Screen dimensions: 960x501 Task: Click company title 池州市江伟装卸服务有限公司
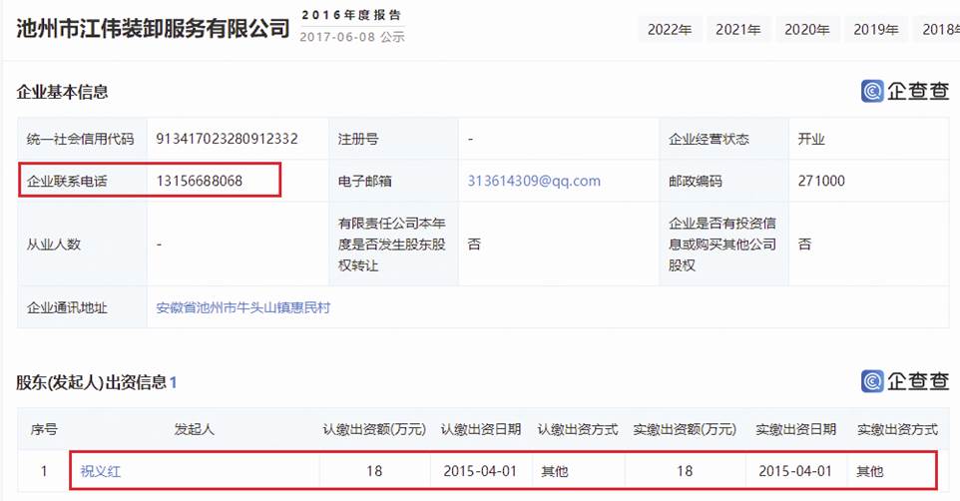[x=153, y=28]
